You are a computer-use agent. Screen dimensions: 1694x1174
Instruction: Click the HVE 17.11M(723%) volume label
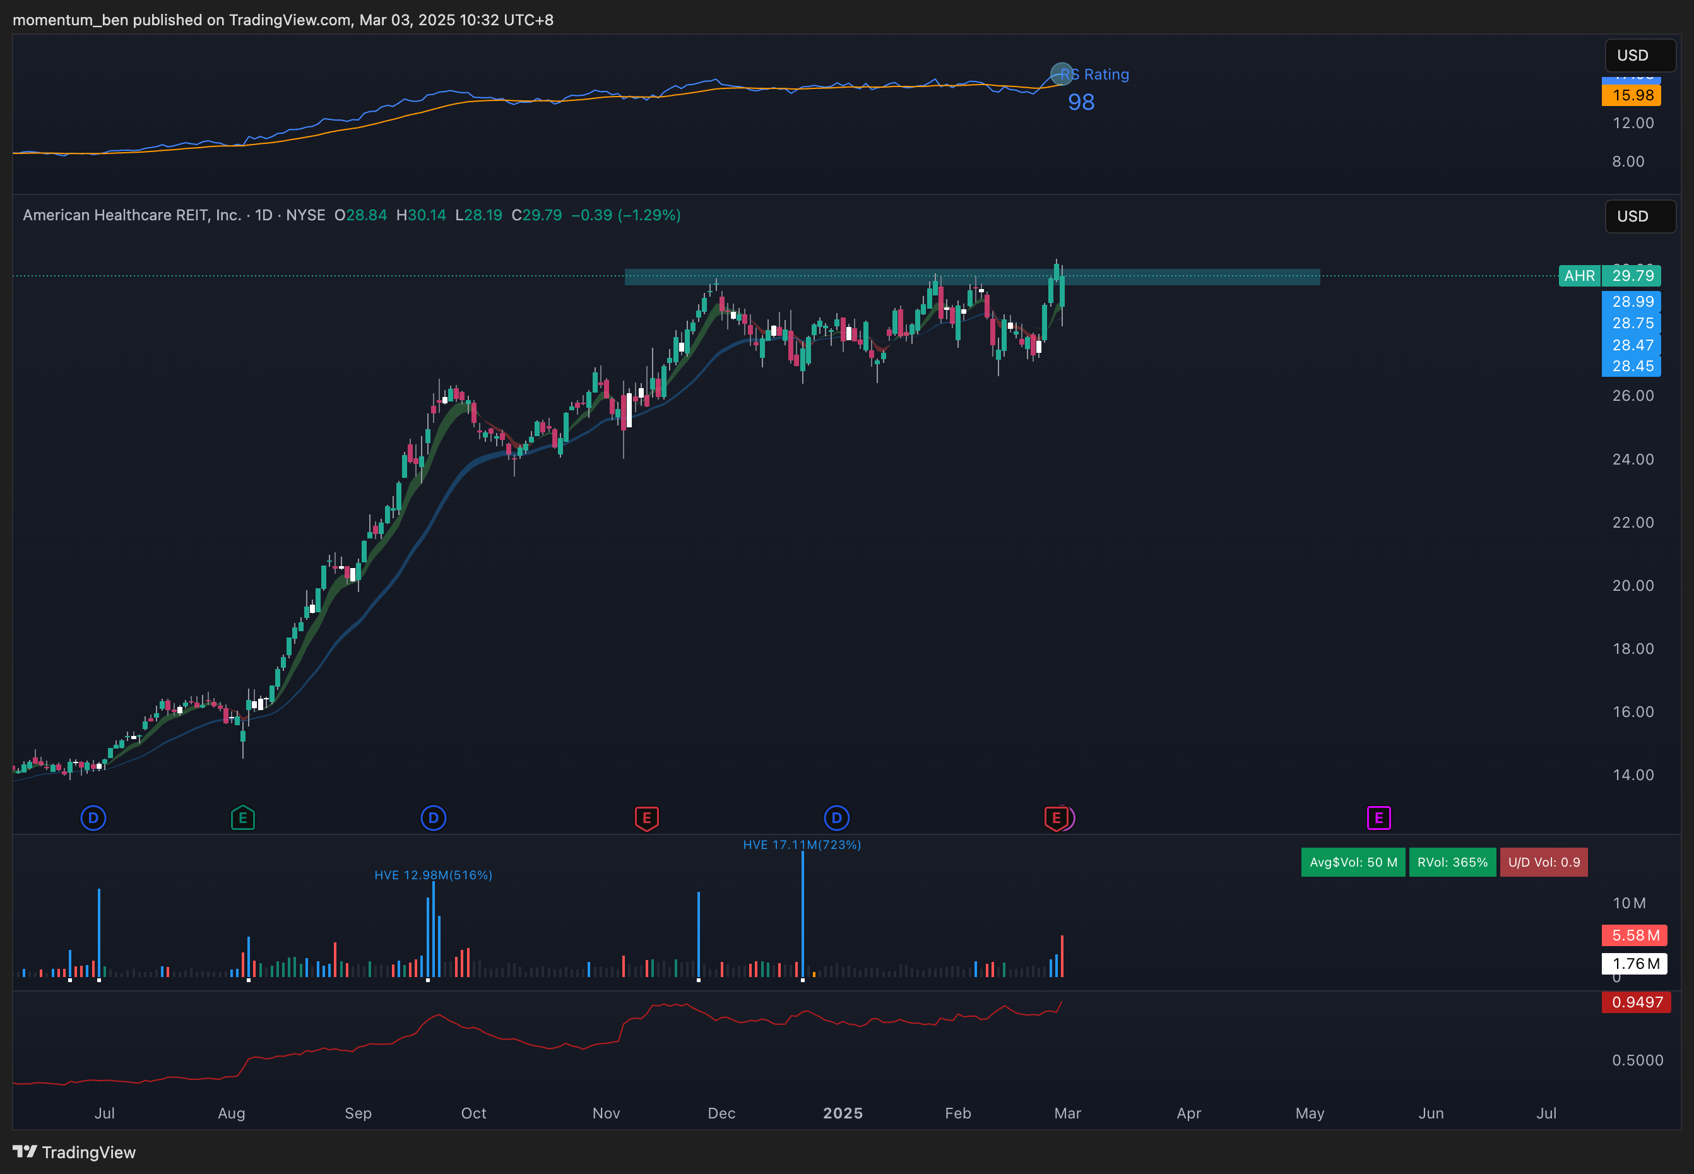(802, 845)
